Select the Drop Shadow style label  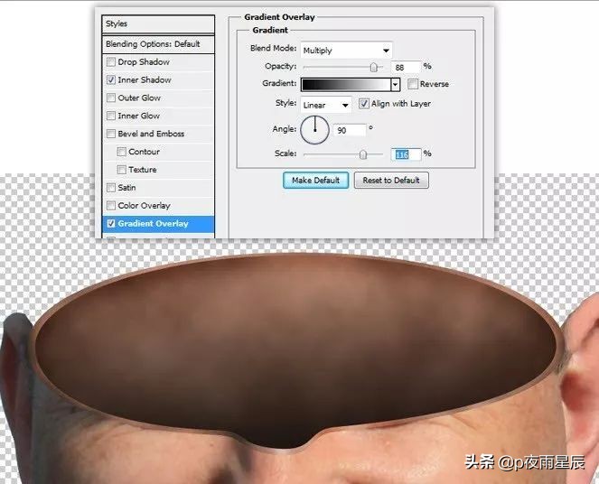click(144, 61)
